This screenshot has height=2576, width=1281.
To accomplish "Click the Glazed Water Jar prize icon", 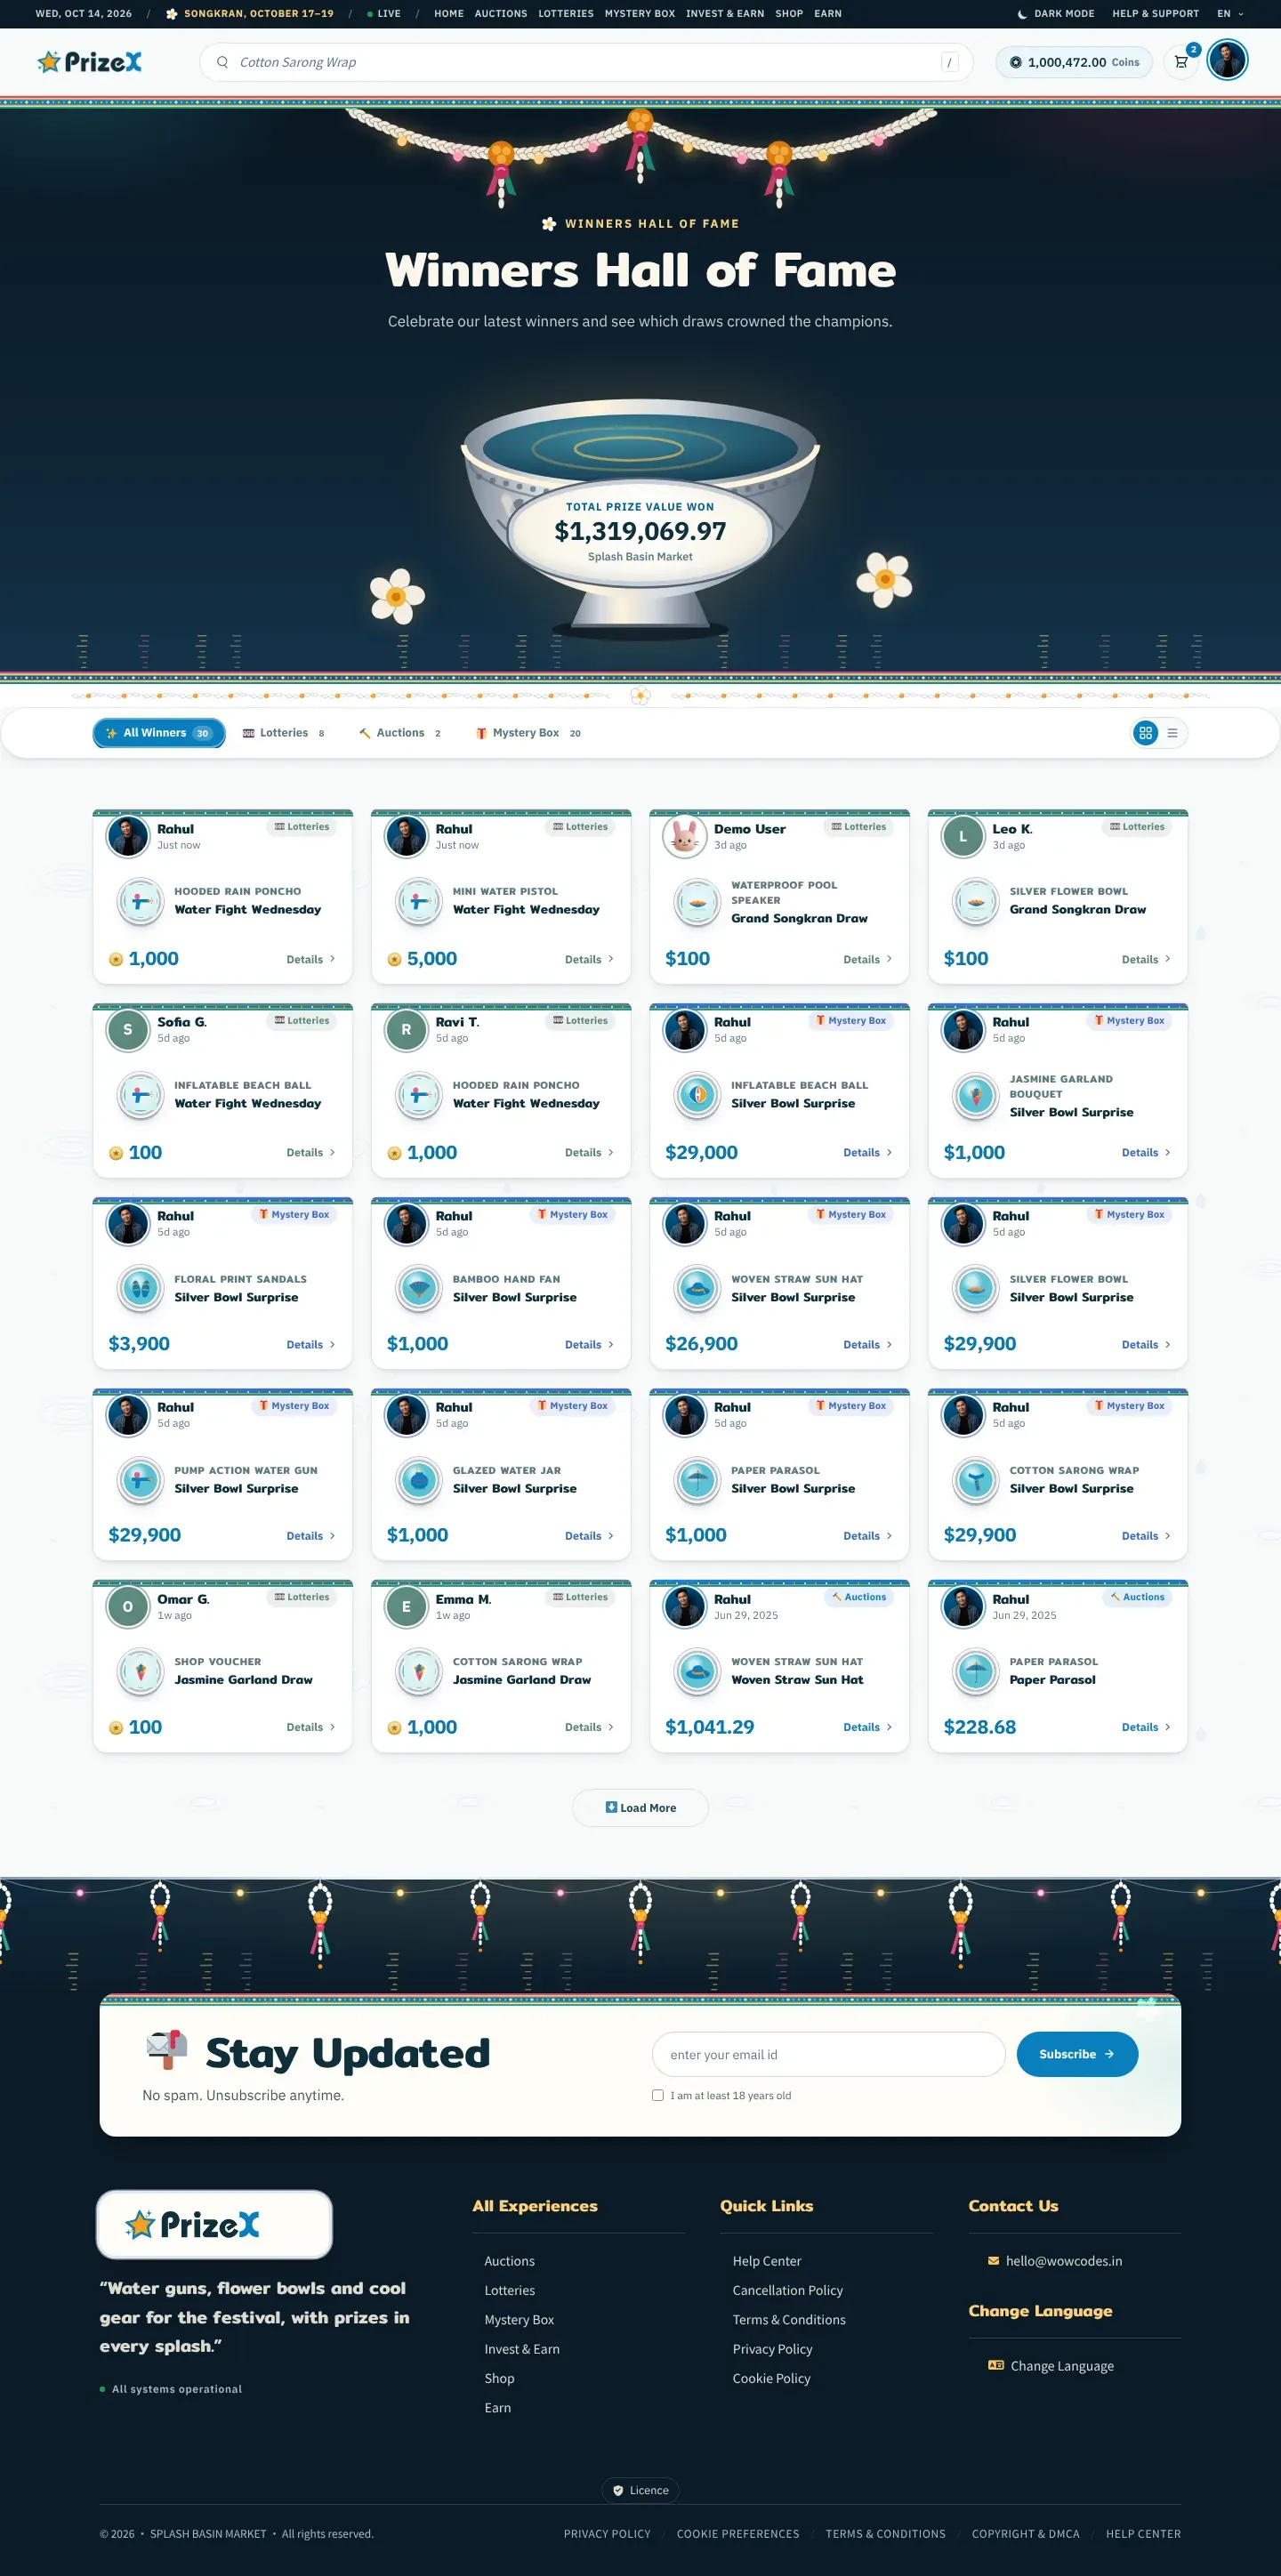I will 419,1480.
